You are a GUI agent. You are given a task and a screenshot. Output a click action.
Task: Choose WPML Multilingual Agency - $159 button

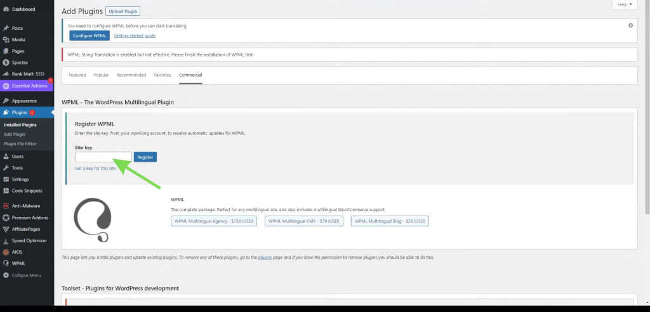pyautogui.click(x=214, y=221)
